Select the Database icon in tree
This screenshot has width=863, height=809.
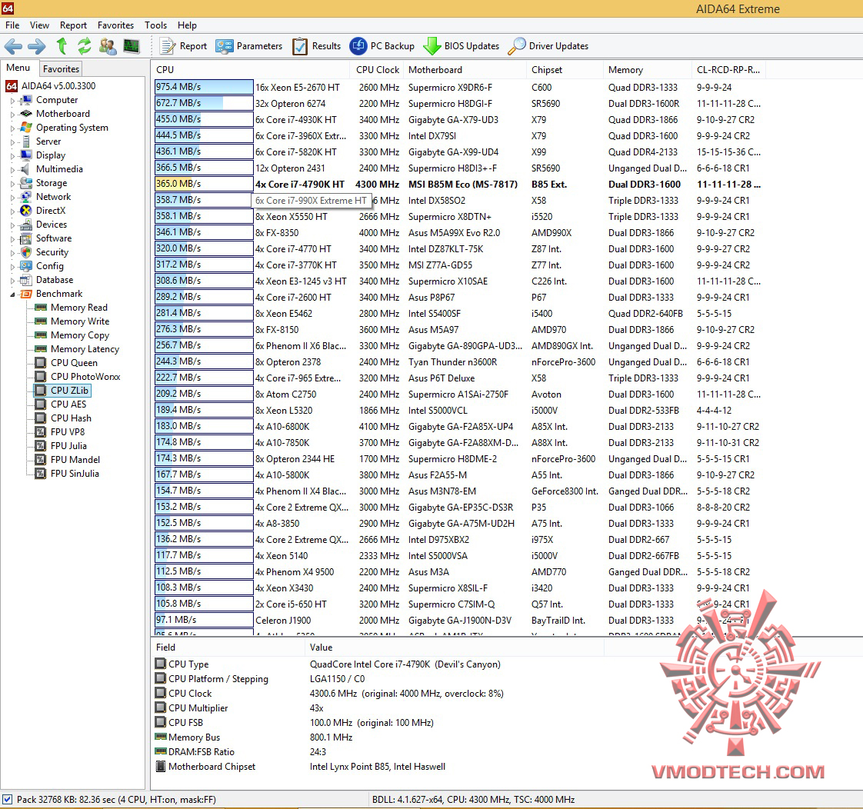coord(26,280)
